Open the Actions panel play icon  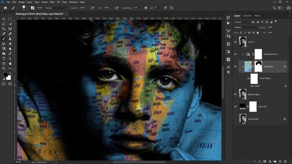[x=228, y=23]
